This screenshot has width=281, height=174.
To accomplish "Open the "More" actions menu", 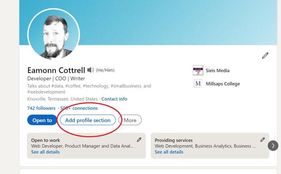I will click(130, 120).
